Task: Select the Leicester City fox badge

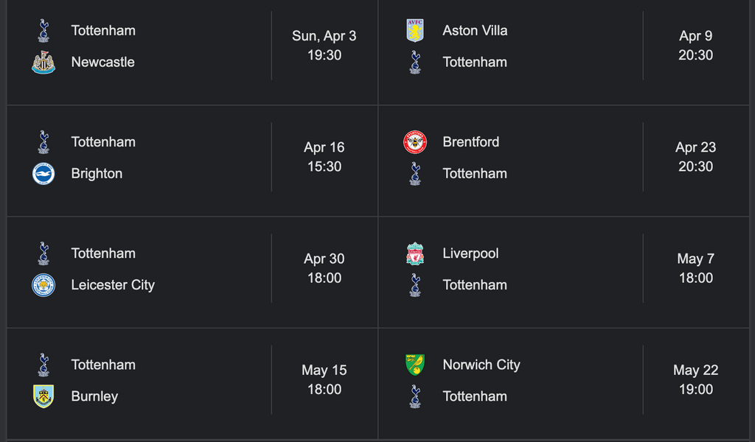Action: pos(44,285)
